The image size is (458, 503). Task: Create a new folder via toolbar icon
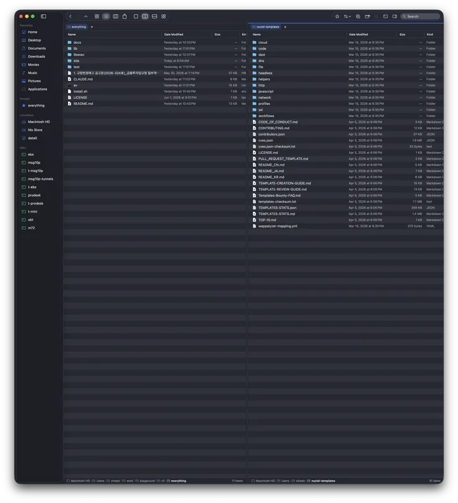368,16
